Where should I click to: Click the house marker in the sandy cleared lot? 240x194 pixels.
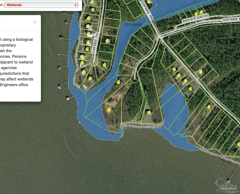tap(109, 110)
